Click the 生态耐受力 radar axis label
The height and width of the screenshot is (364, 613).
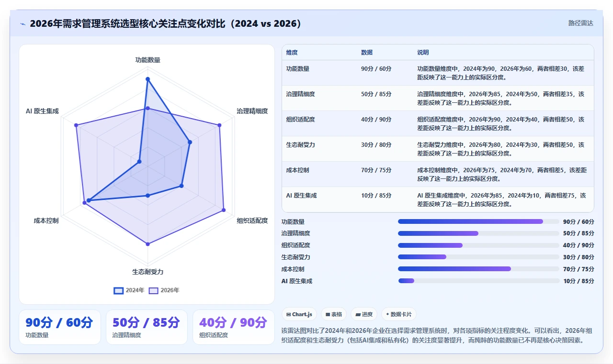(148, 272)
